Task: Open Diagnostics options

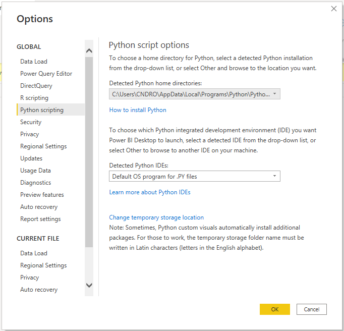Action: 35,182
